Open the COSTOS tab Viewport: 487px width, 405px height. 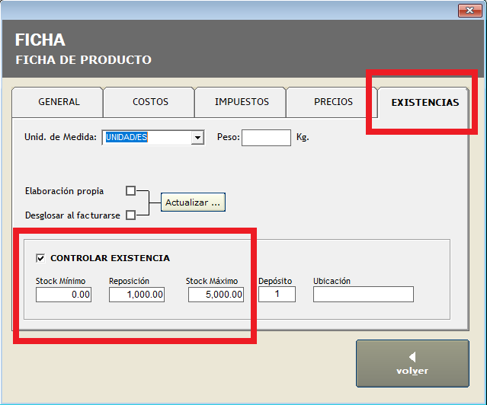tap(150, 102)
